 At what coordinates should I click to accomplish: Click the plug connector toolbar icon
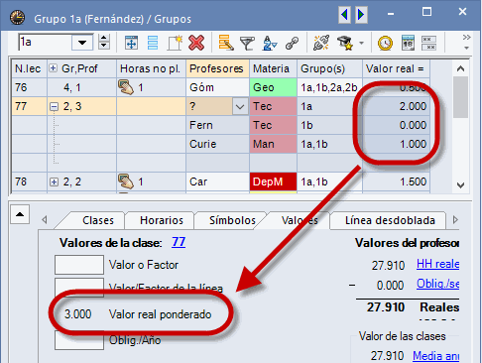point(321,43)
